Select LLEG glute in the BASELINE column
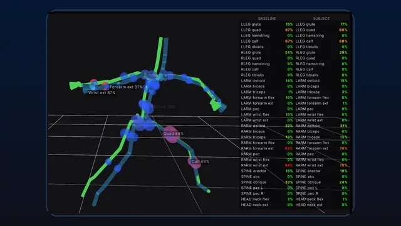The height and width of the screenshot is (226, 401). coord(267,24)
